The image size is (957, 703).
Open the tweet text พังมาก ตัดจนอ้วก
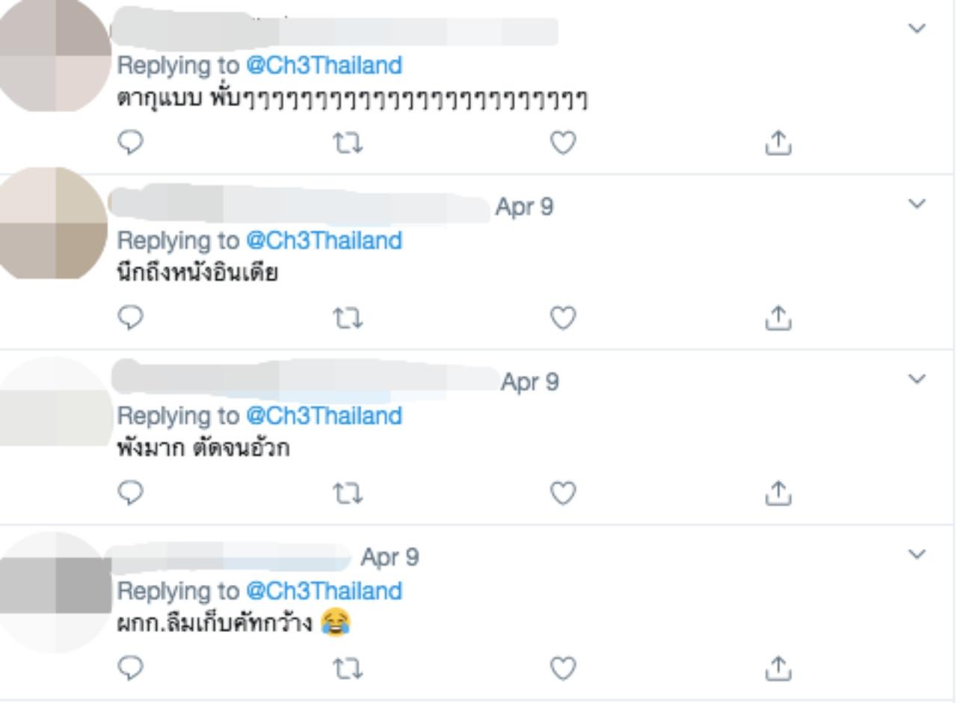pyautogui.click(x=203, y=449)
